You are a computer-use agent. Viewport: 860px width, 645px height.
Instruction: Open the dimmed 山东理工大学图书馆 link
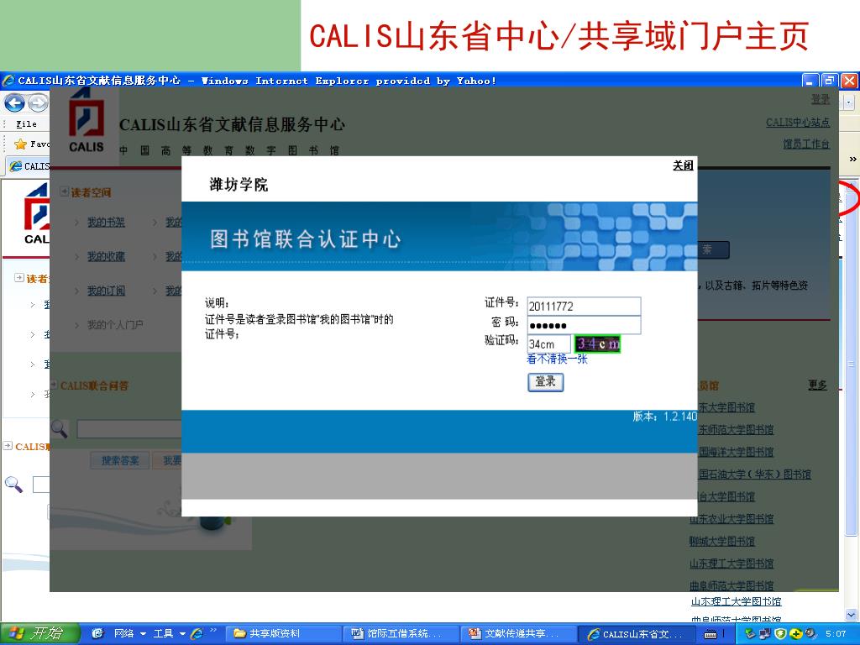pos(732,564)
